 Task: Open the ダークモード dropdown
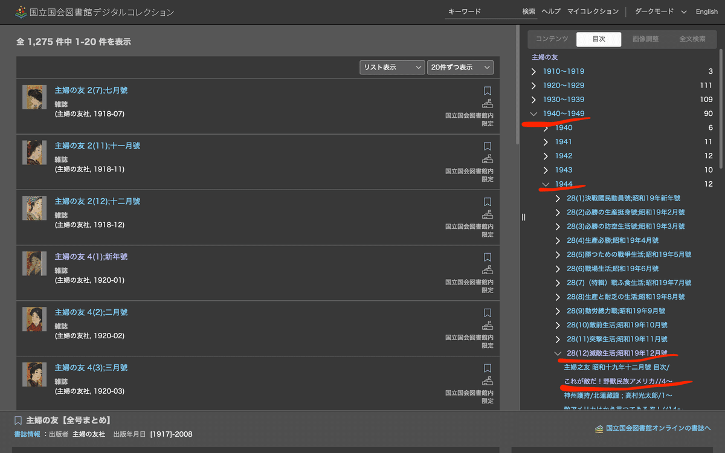click(660, 11)
